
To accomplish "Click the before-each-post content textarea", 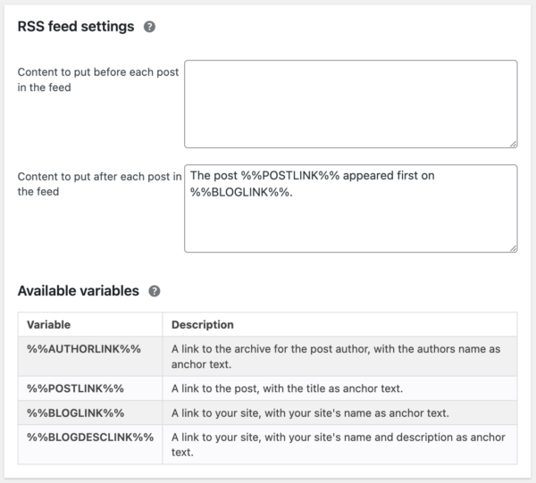I will [351, 104].
